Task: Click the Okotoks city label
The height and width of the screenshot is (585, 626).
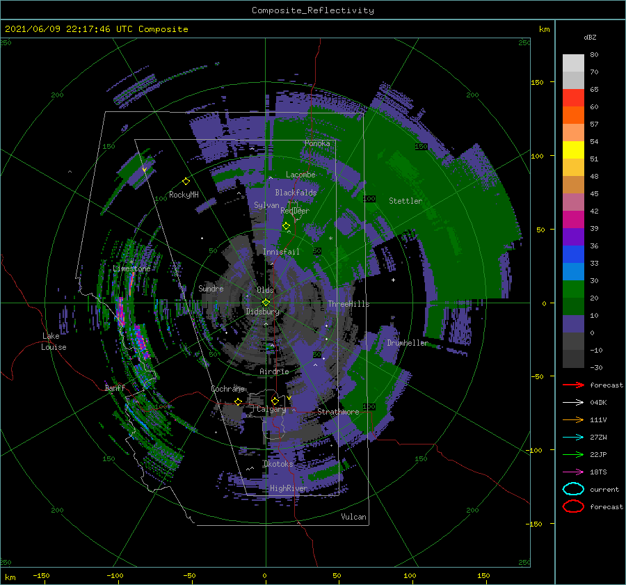Action: coord(278,464)
